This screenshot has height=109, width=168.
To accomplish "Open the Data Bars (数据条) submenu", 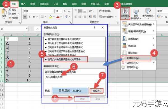I will tap(138, 38).
